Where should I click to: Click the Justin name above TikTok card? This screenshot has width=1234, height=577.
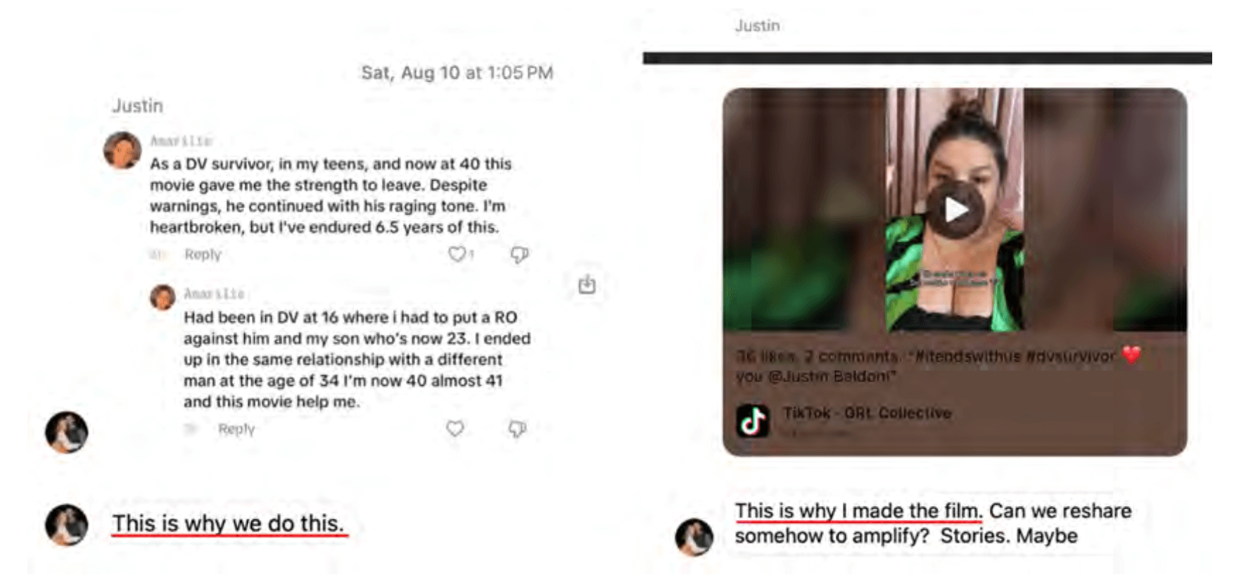(x=758, y=26)
